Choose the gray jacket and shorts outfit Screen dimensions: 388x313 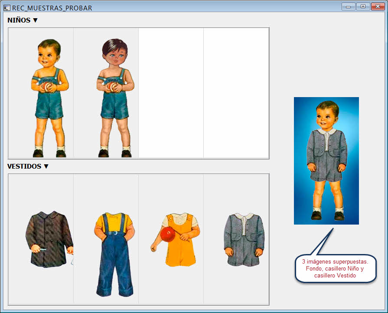(236, 239)
